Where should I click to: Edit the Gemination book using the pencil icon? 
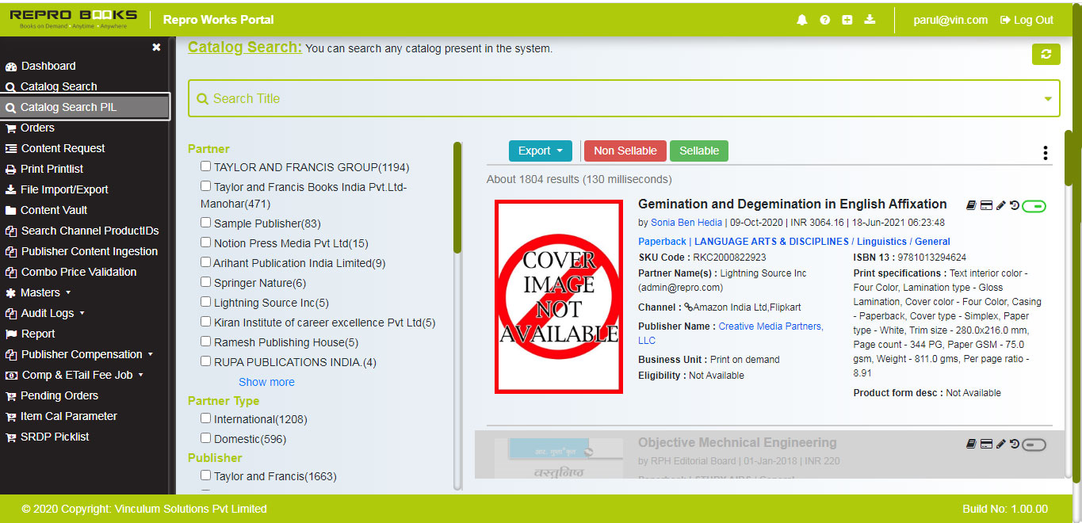pos(1000,204)
